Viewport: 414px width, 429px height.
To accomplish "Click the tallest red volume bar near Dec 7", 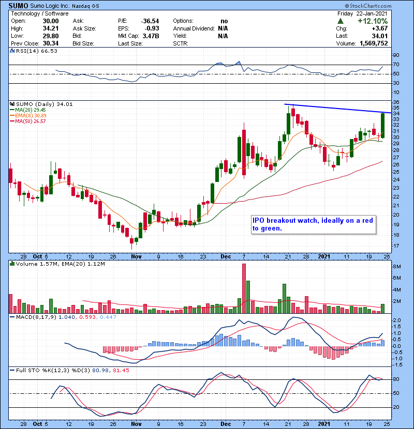I will 244,288.
